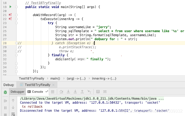Click fold end marker on line 30
The height and width of the screenshot is (116, 185).
[x=16, y=51]
